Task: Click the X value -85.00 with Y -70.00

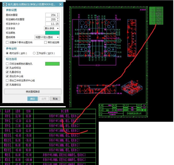Action: coord(18,136)
